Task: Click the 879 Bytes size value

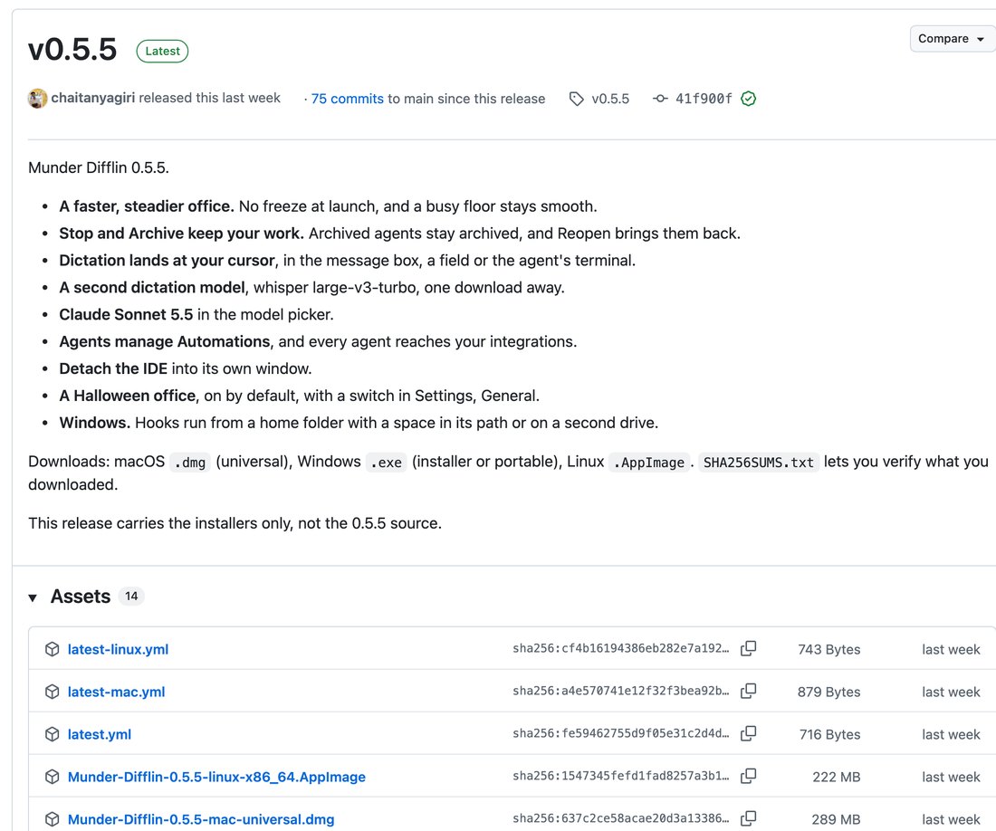Action: click(828, 692)
